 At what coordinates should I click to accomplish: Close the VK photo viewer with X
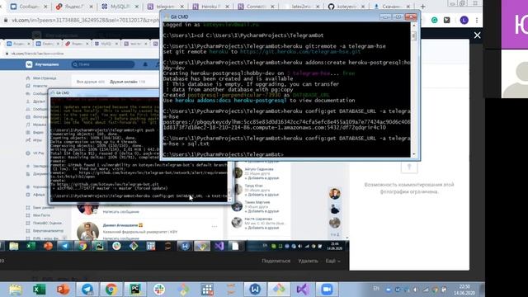(x=477, y=35)
